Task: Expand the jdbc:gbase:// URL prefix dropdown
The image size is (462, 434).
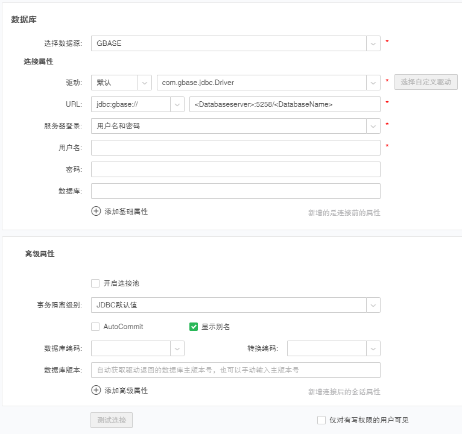Action: click(x=177, y=104)
